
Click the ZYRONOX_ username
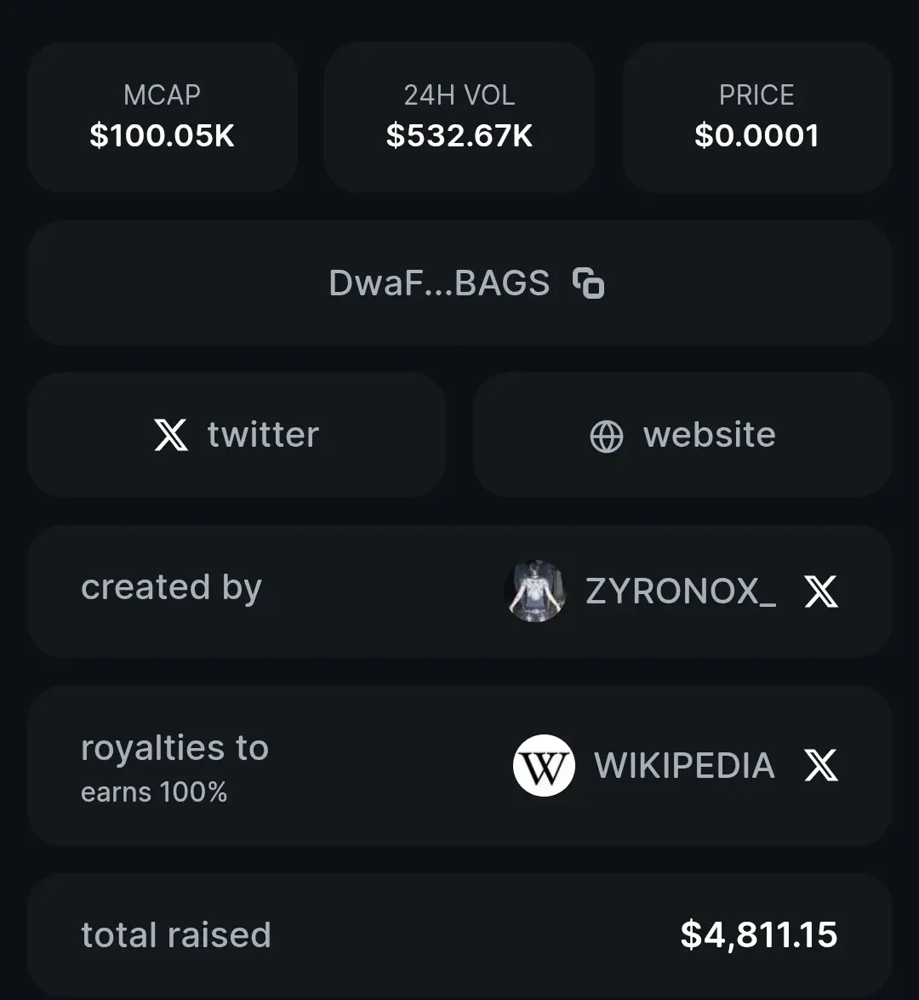tap(681, 591)
